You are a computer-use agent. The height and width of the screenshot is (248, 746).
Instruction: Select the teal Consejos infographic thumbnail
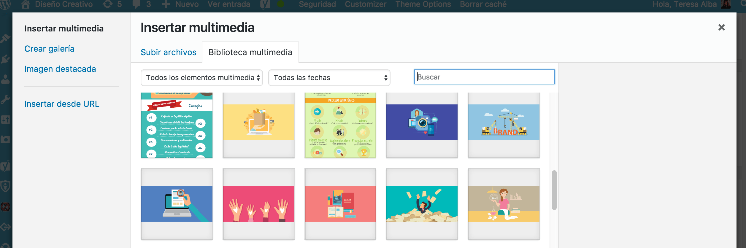[177, 125]
